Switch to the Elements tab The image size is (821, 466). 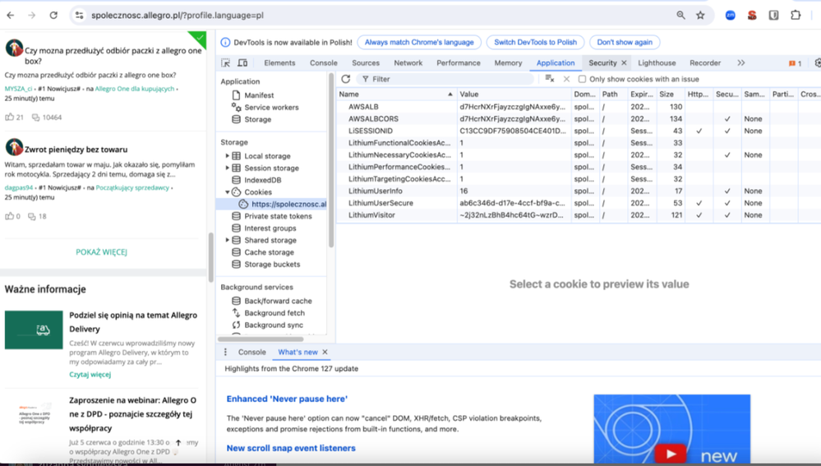click(279, 62)
